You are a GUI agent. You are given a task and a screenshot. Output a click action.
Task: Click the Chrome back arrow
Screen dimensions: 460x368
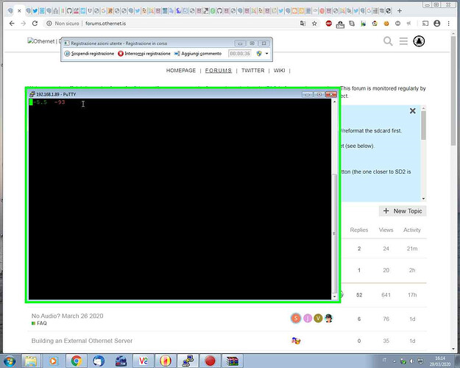[12, 23]
